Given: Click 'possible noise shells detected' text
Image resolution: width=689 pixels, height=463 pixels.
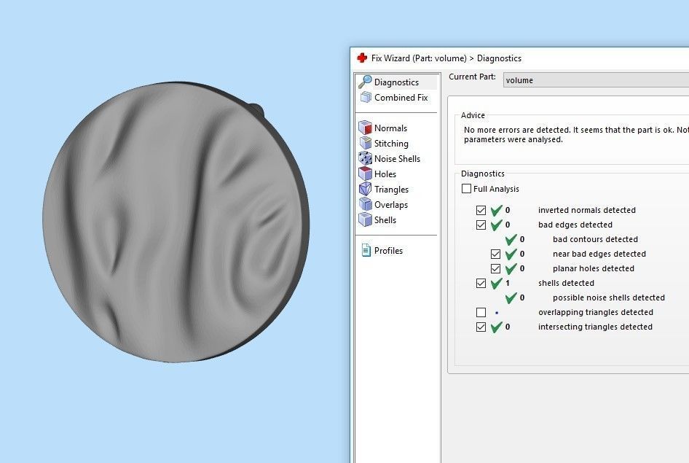Looking at the screenshot, I should tap(609, 297).
